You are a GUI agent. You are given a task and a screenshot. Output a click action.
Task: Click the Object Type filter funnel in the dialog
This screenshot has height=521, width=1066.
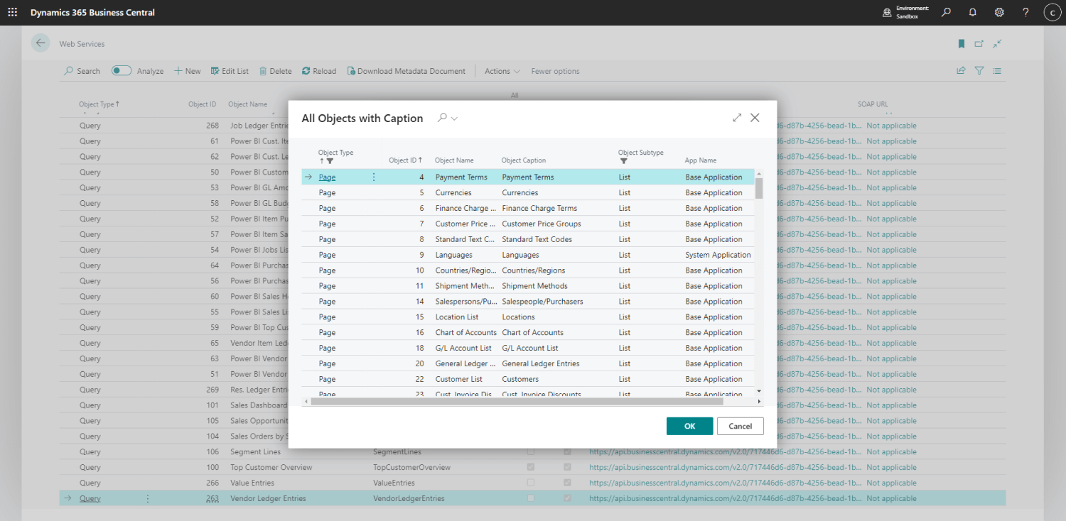(330, 161)
